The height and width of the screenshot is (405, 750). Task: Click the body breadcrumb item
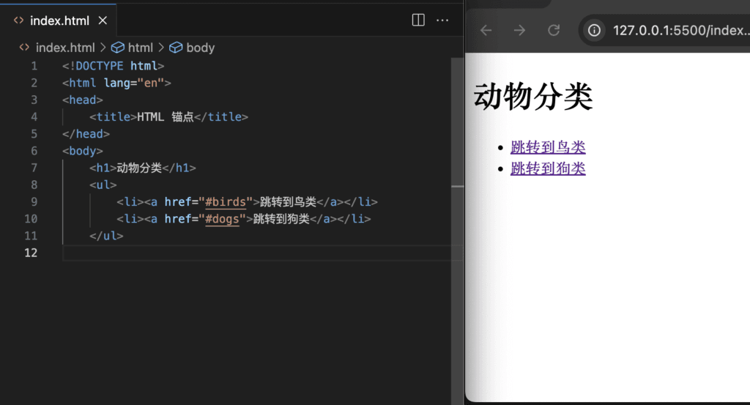201,48
